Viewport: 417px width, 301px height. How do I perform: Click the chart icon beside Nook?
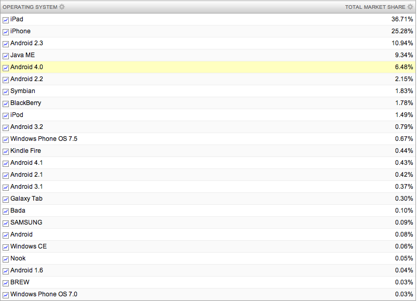[x=6, y=259]
